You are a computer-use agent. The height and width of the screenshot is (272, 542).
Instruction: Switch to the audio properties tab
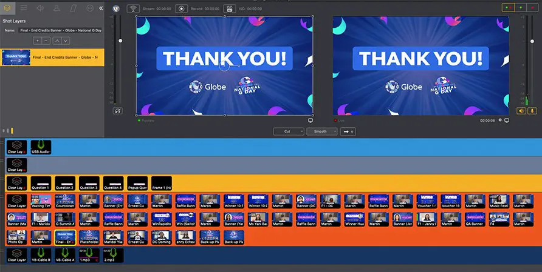click(x=40, y=8)
